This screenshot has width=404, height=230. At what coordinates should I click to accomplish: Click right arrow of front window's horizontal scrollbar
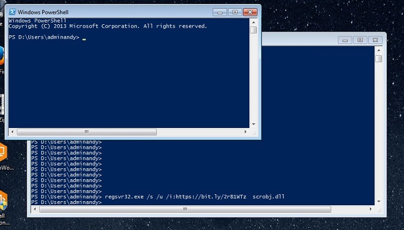(x=245, y=132)
